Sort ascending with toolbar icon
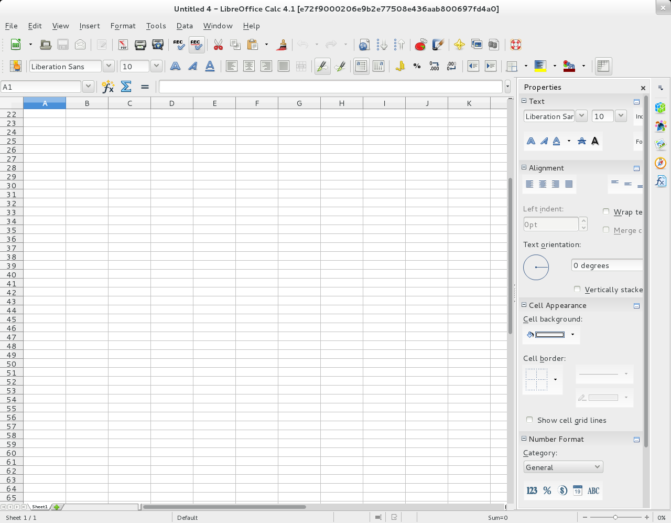 (x=382, y=45)
